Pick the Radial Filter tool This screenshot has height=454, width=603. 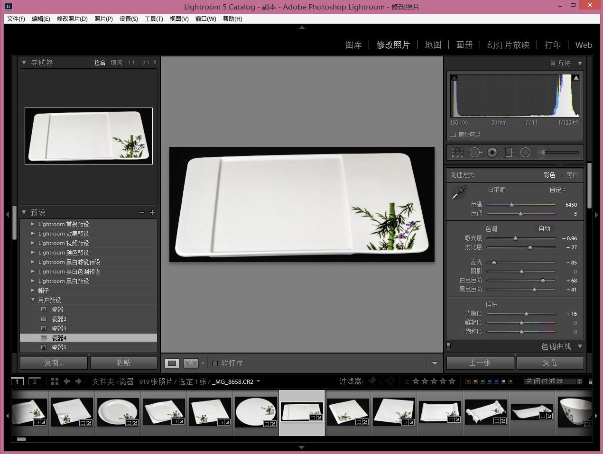525,153
